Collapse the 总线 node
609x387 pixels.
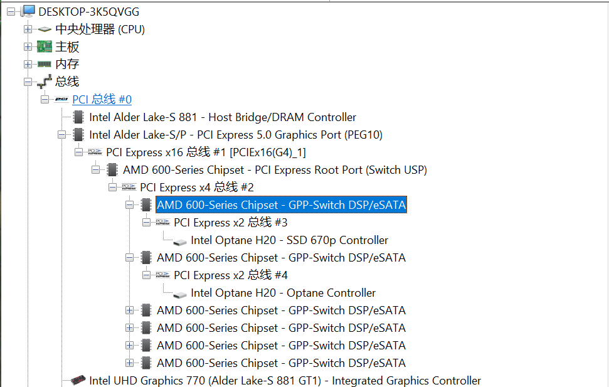pyautogui.click(x=28, y=82)
